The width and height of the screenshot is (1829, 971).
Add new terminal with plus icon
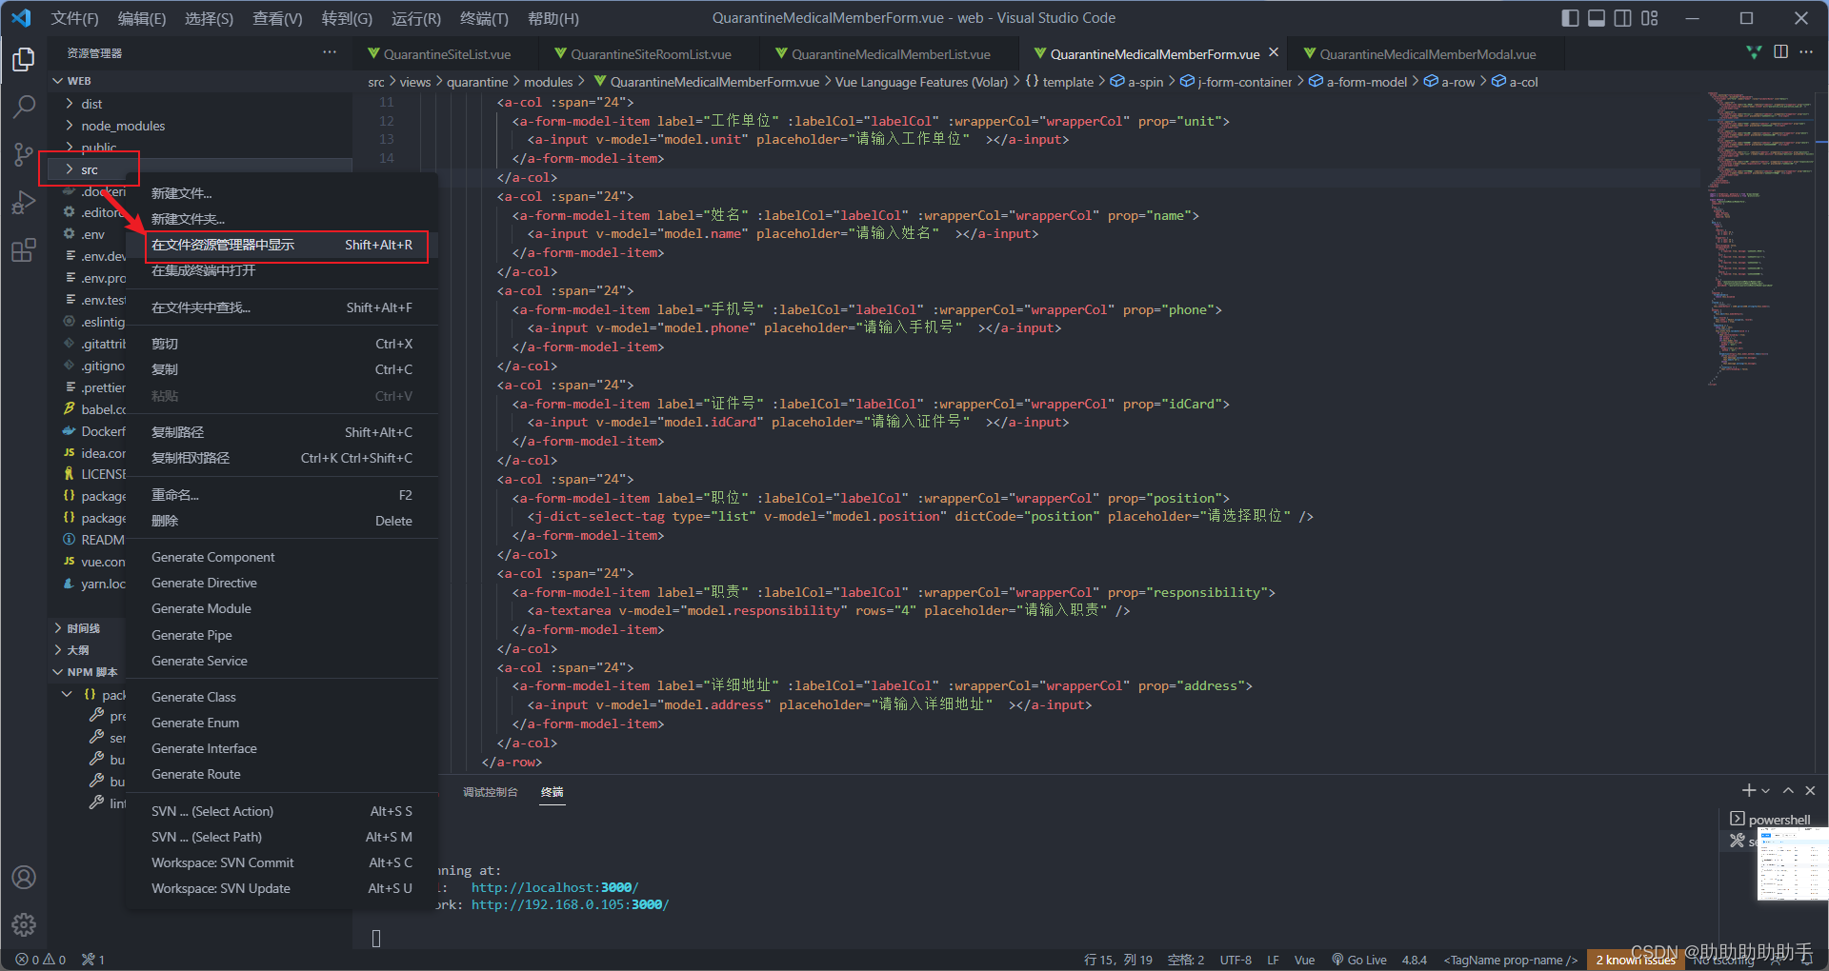click(x=1749, y=790)
